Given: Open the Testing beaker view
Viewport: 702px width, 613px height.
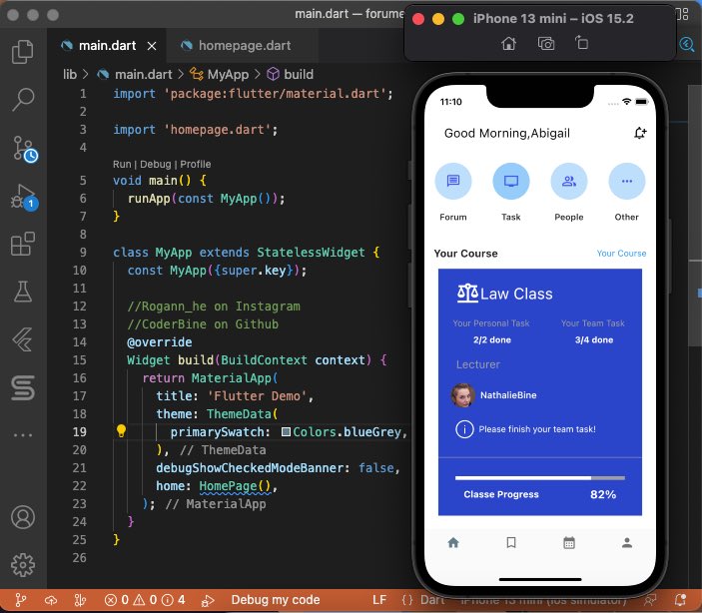Looking at the screenshot, I should pos(22,292).
